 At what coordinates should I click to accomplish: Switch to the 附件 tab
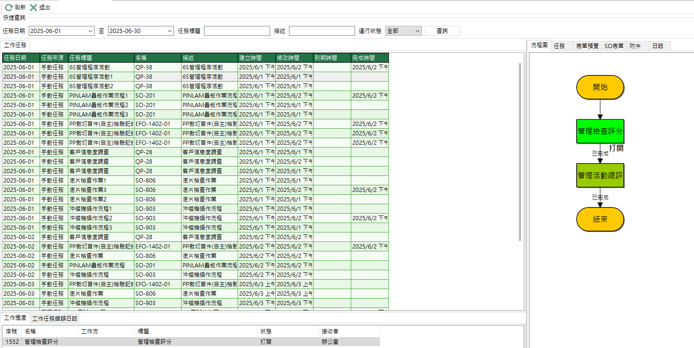coord(635,46)
